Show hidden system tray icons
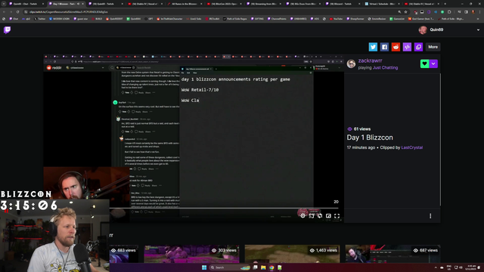Image resolution: width=484 pixels, height=272 pixels. point(436,267)
